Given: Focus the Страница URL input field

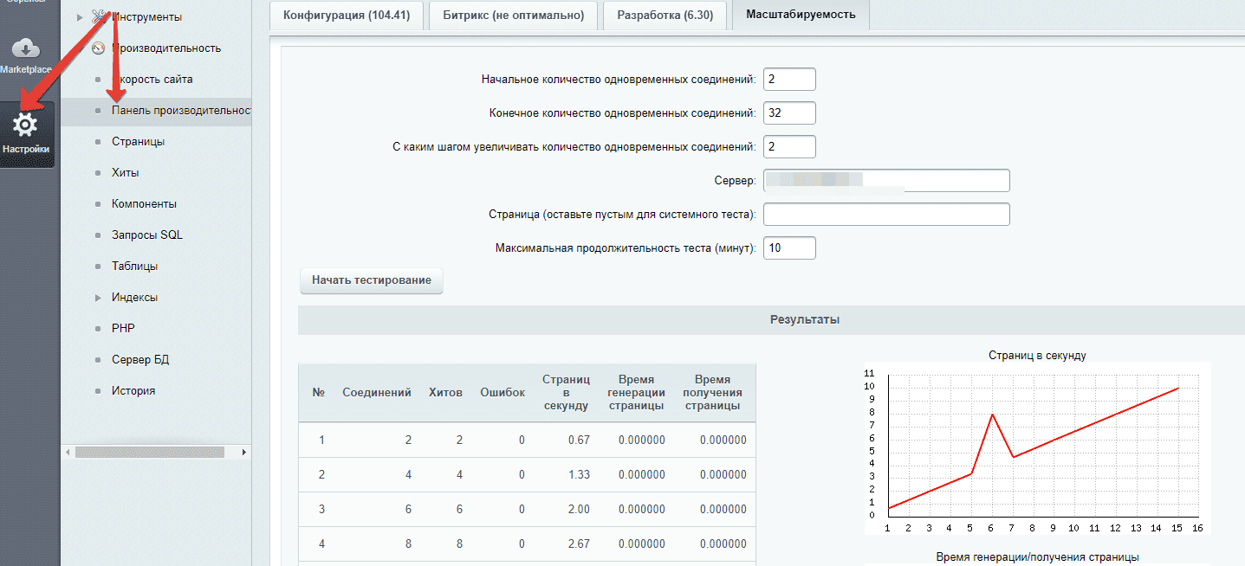Looking at the screenshot, I should point(886,214).
